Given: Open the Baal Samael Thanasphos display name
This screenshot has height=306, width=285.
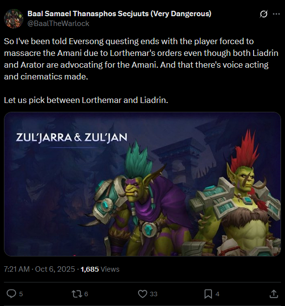Looking at the screenshot, I should [119, 14].
